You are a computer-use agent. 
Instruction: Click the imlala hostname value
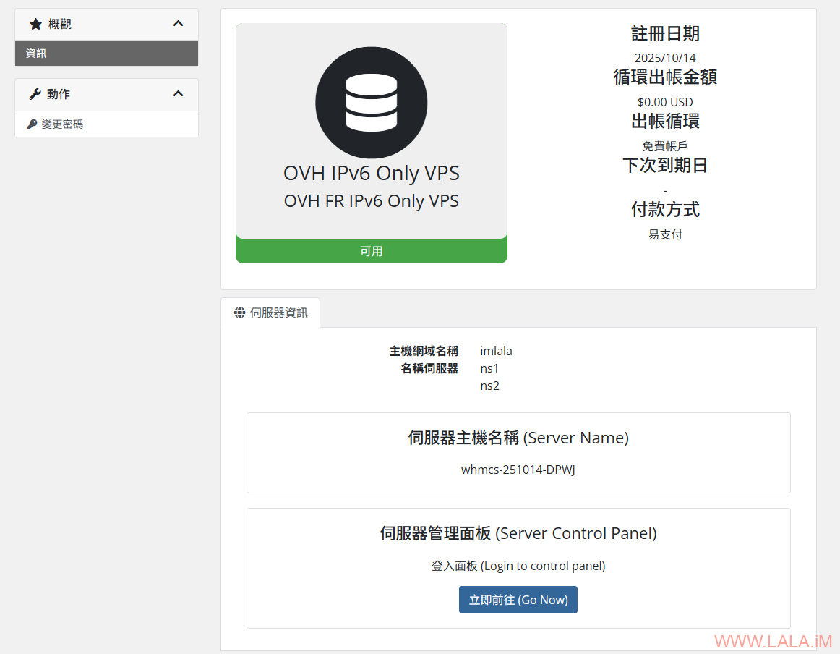496,351
